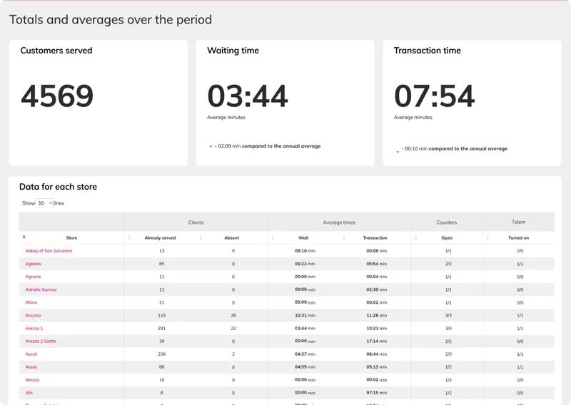Open the Atessa store link
This screenshot has height=405, width=571.
(32, 380)
